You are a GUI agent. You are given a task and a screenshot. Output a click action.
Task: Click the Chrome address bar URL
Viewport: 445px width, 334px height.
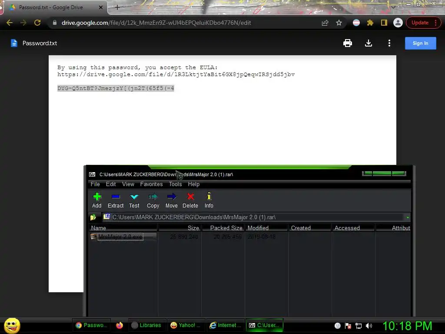pyautogui.click(x=156, y=23)
